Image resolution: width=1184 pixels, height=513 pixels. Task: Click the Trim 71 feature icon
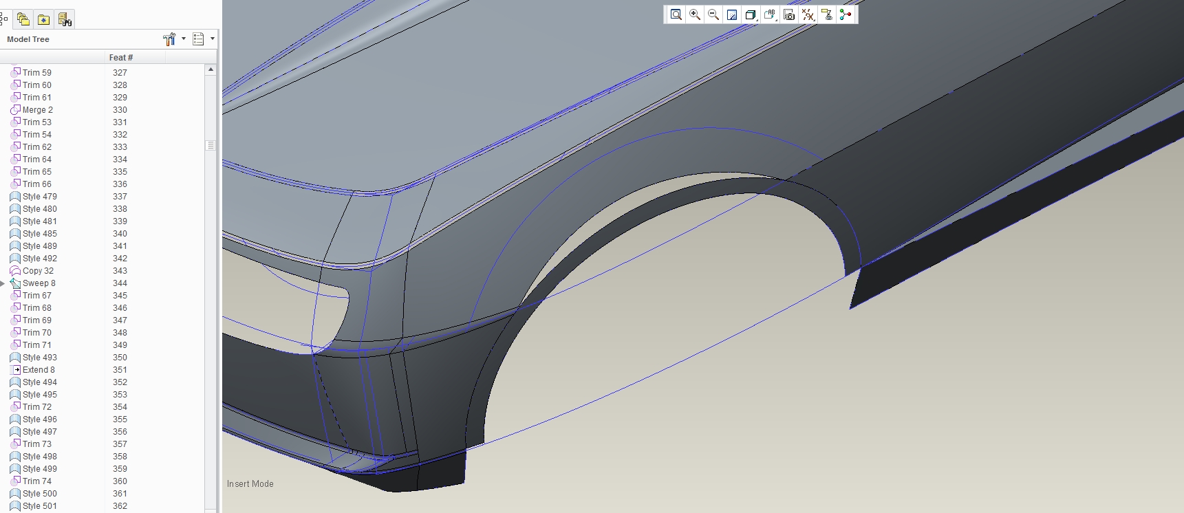pos(15,345)
